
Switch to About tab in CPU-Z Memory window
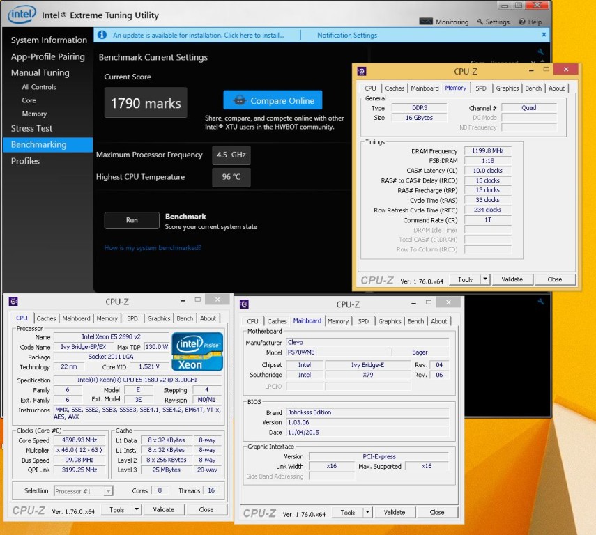point(556,88)
